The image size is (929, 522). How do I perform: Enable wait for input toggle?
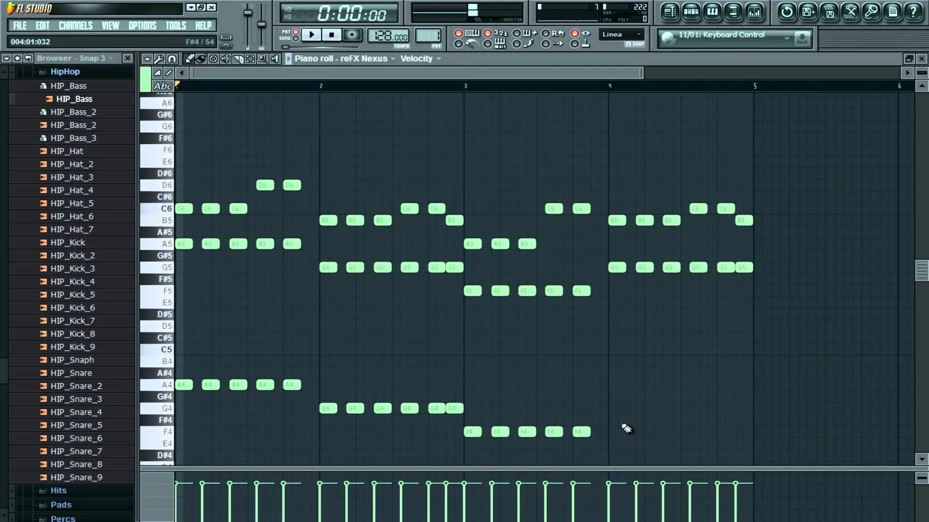[x=488, y=44]
